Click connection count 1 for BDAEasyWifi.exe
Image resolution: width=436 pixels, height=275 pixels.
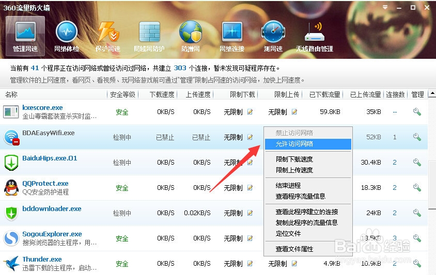pos(395,137)
